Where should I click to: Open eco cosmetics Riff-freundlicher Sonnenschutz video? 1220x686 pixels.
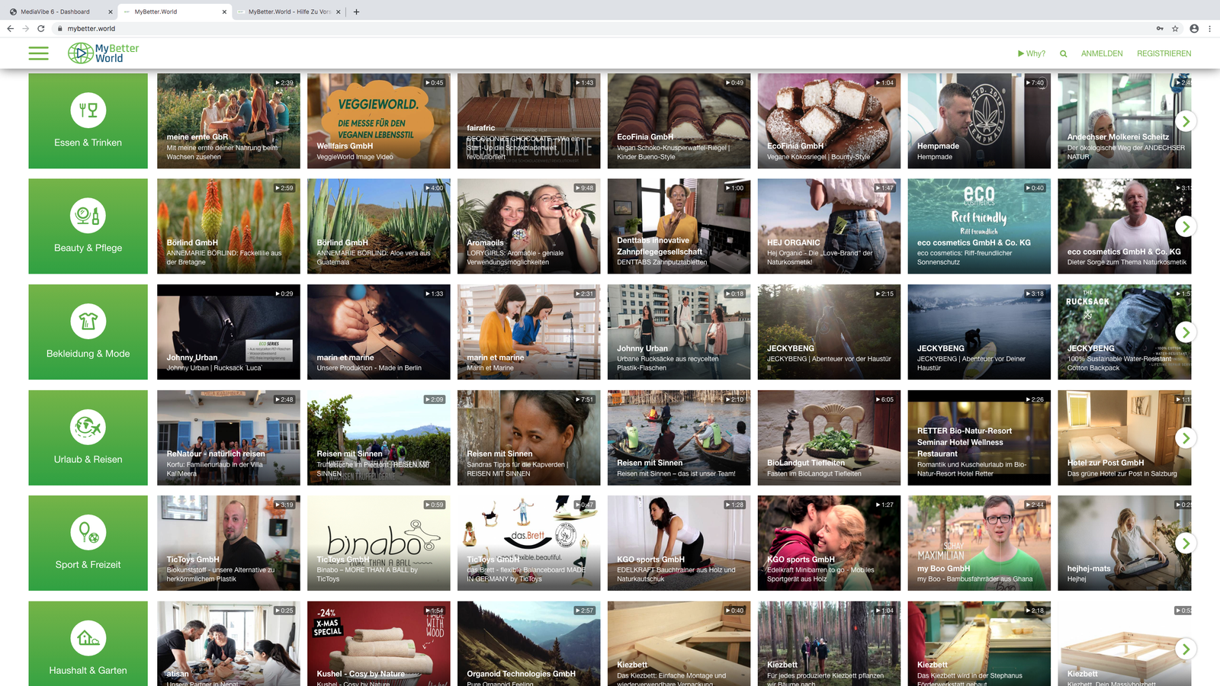[979, 226]
